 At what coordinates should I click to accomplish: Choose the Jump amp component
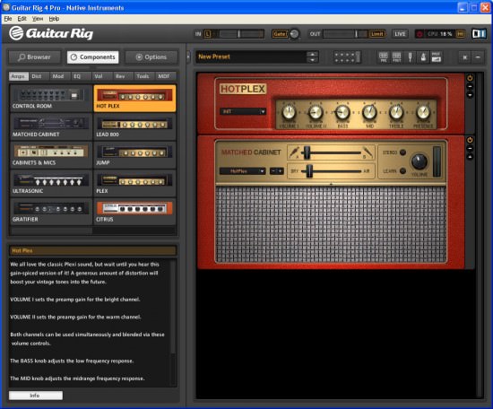134,155
